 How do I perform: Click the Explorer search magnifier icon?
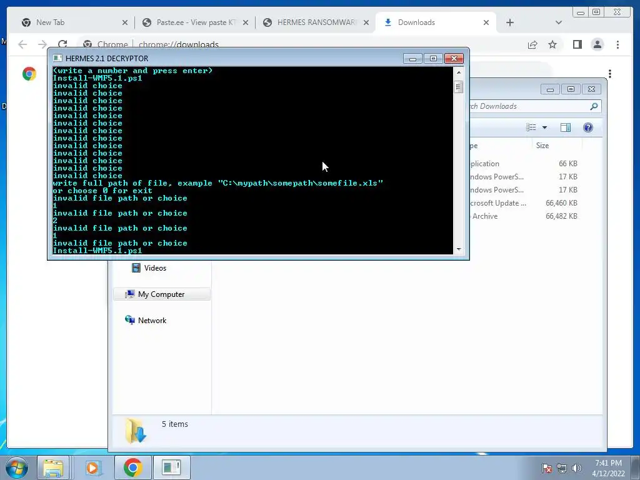(x=594, y=106)
